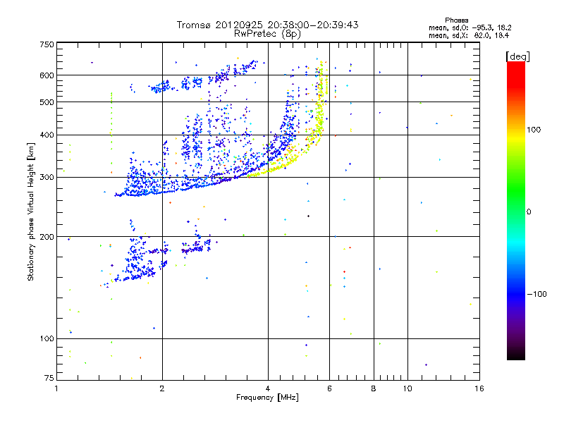Click the "mean, sd,X: 82.0, 18.4" line
This screenshot has height=423, width=564.
[x=469, y=35]
